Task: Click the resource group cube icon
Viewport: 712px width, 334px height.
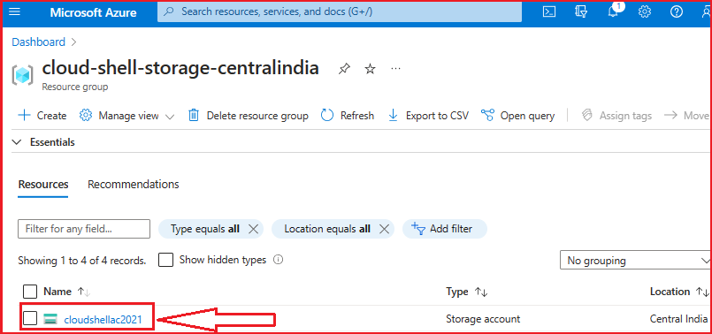Action: click(23, 74)
